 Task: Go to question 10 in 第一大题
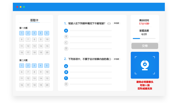tap(47, 40)
